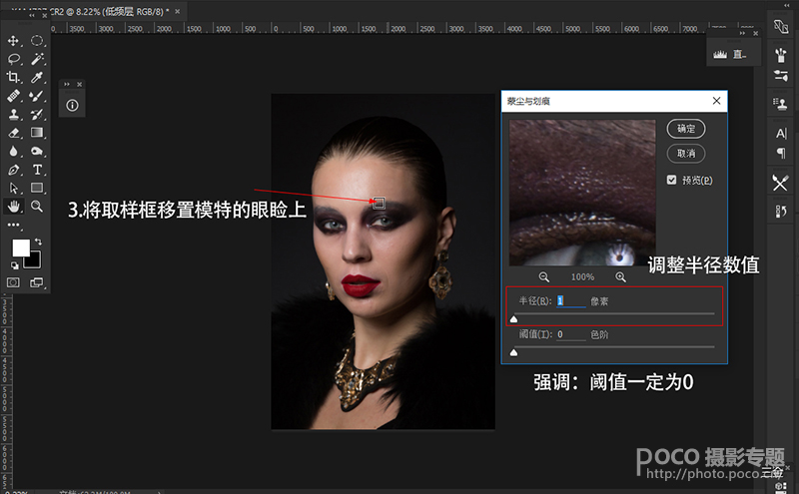
Task: Select the Horizontal Type tool
Action: pos(37,170)
